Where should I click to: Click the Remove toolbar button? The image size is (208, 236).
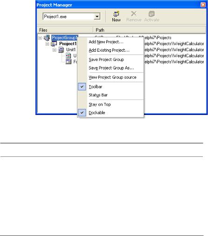click(x=134, y=16)
